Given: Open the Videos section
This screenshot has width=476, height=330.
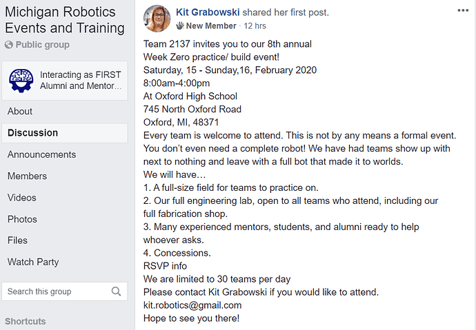Looking at the screenshot, I should point(22,198).
